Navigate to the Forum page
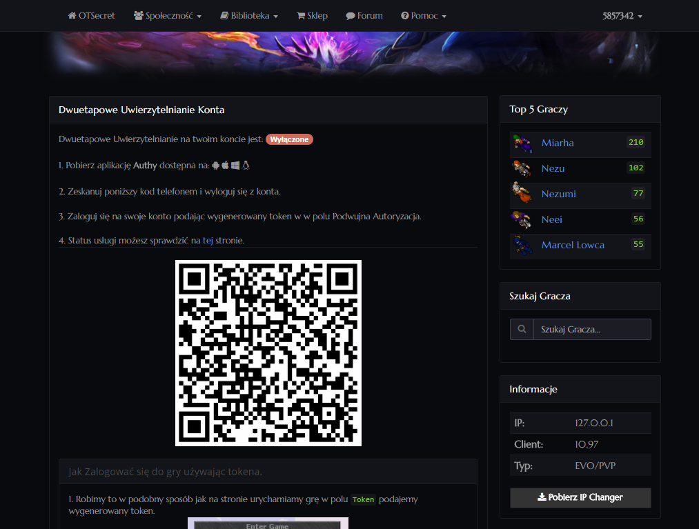Screen dimensions: 699x529 click(x=364, y=16)
